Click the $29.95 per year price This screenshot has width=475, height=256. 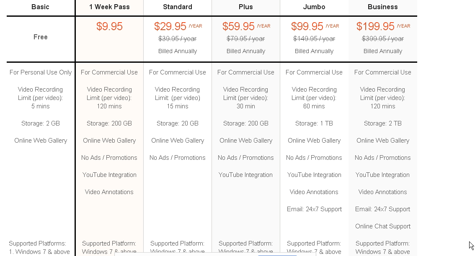point(170,26)
